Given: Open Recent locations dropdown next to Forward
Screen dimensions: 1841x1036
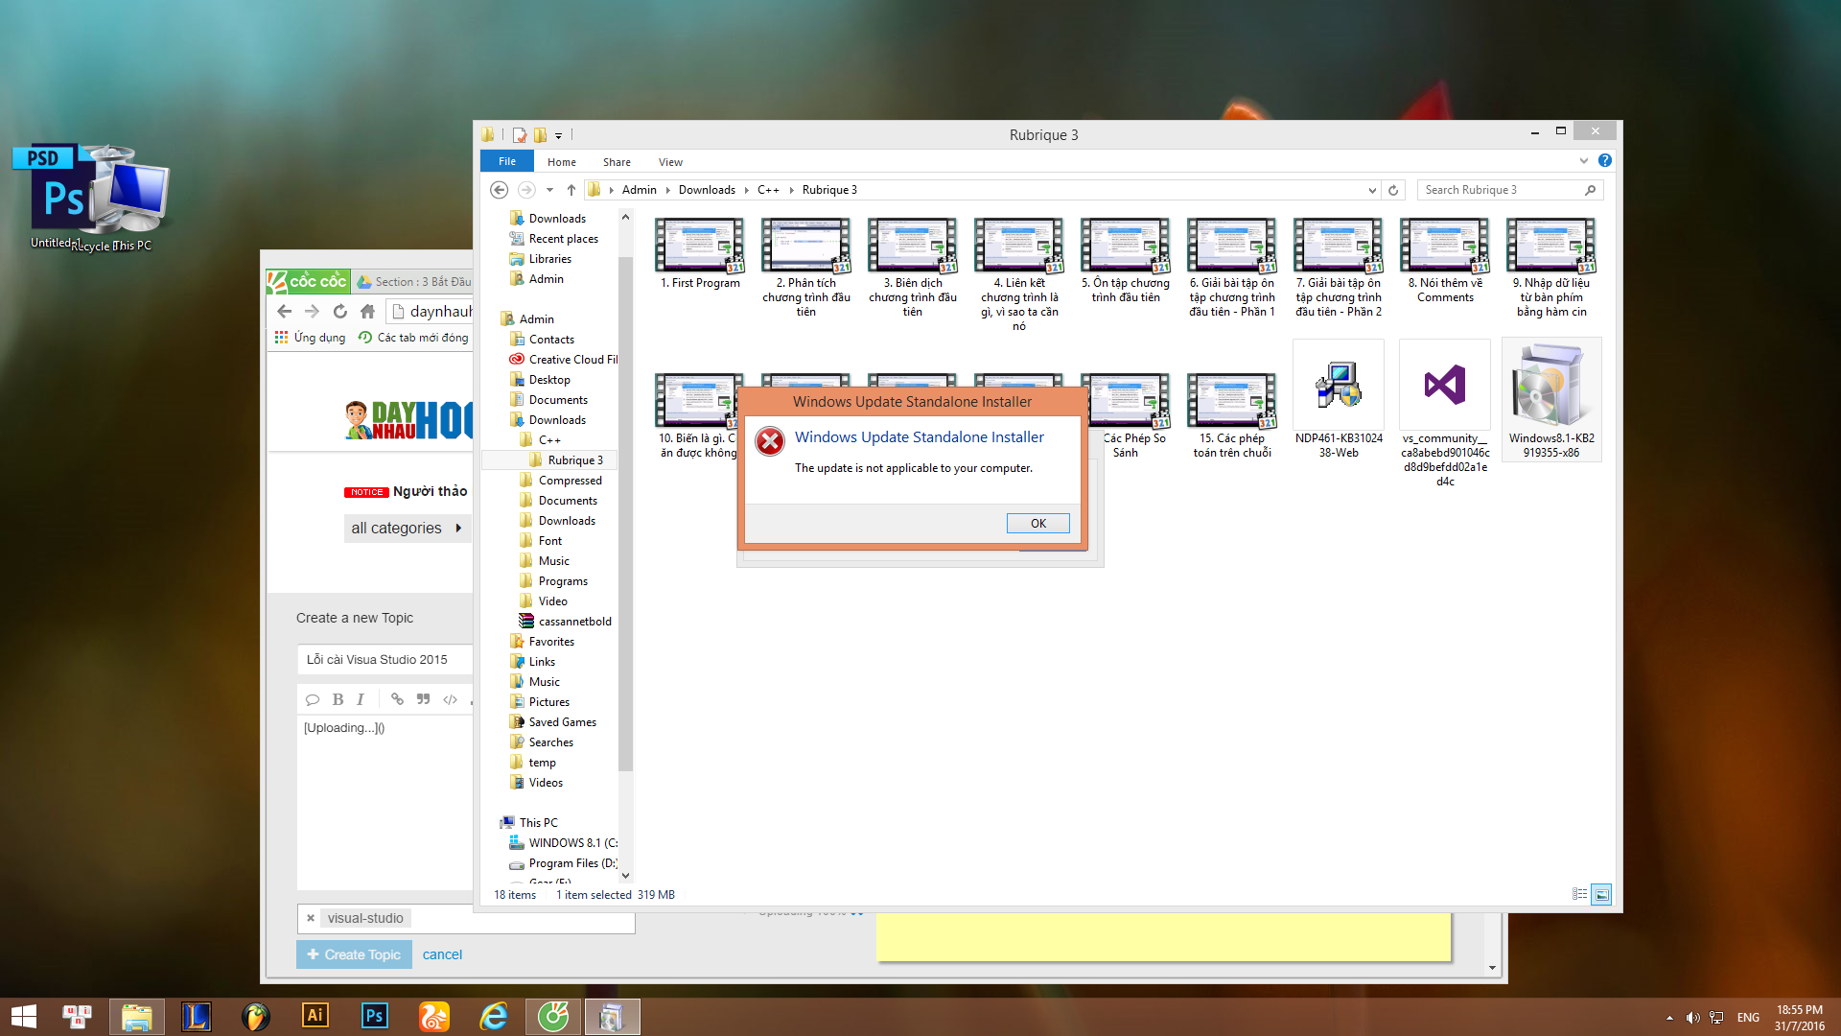Looking at the screenshot, I should 549,190.
